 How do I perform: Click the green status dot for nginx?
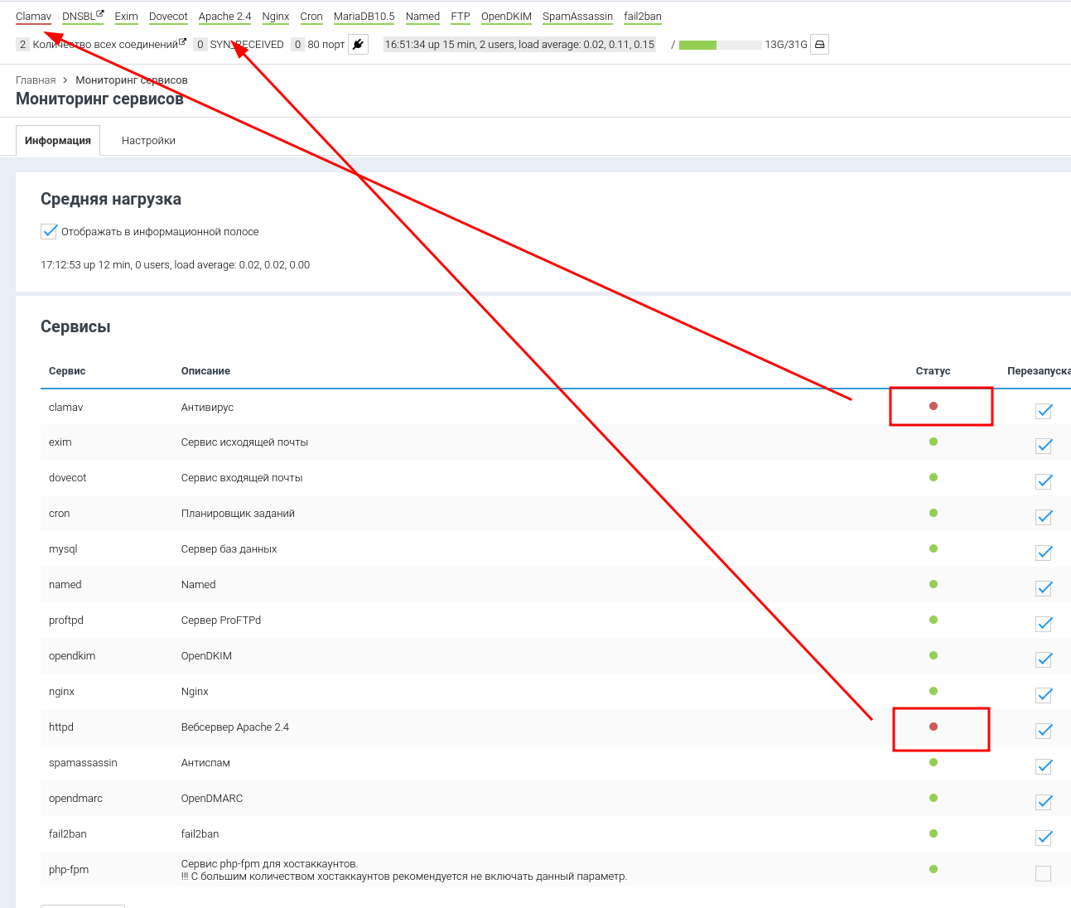[x=934, y=691]
